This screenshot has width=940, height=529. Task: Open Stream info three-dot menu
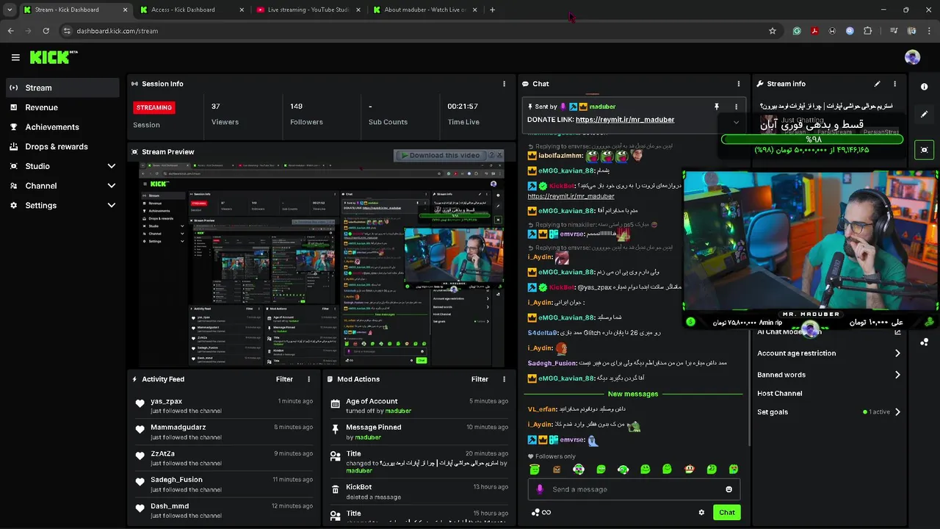pyautogui.click(x=894, y=84)
